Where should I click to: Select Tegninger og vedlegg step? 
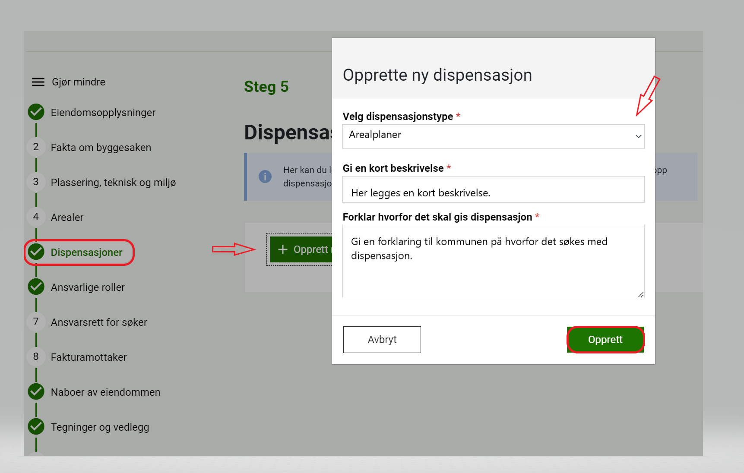pyautogui.click(x=100, y=427)
